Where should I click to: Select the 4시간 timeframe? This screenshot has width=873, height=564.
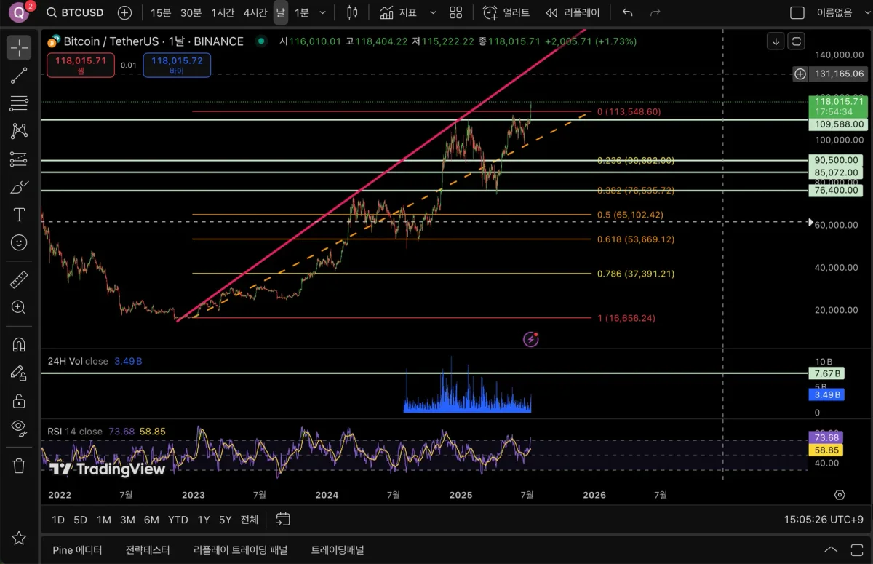coord(255,12)
